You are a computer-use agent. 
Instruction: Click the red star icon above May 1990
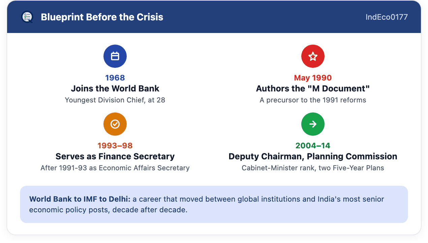click(313, 56)
